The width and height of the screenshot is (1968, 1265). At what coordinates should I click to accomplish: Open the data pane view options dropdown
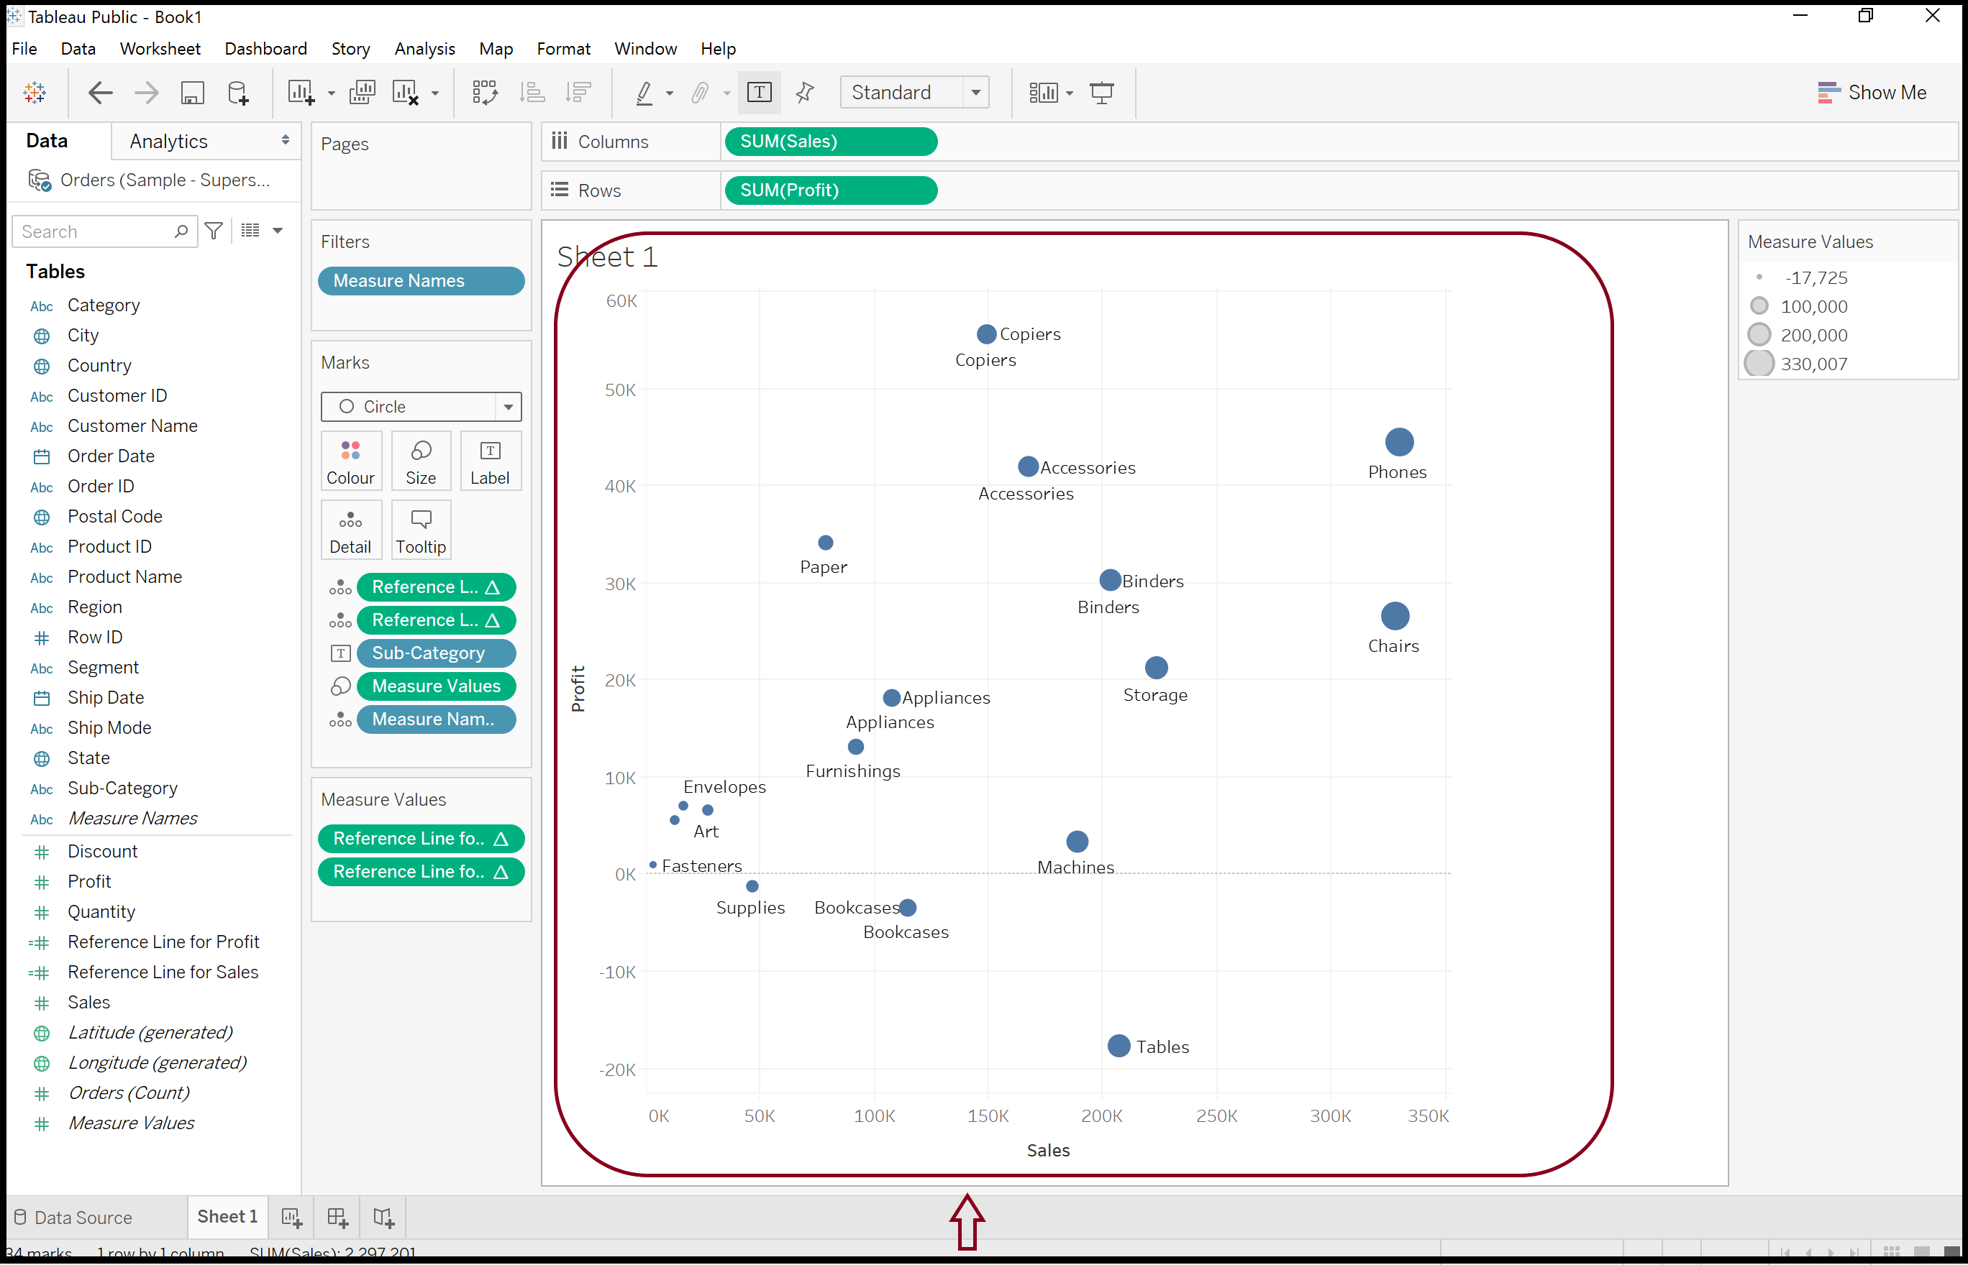click(x=278, y=231)
